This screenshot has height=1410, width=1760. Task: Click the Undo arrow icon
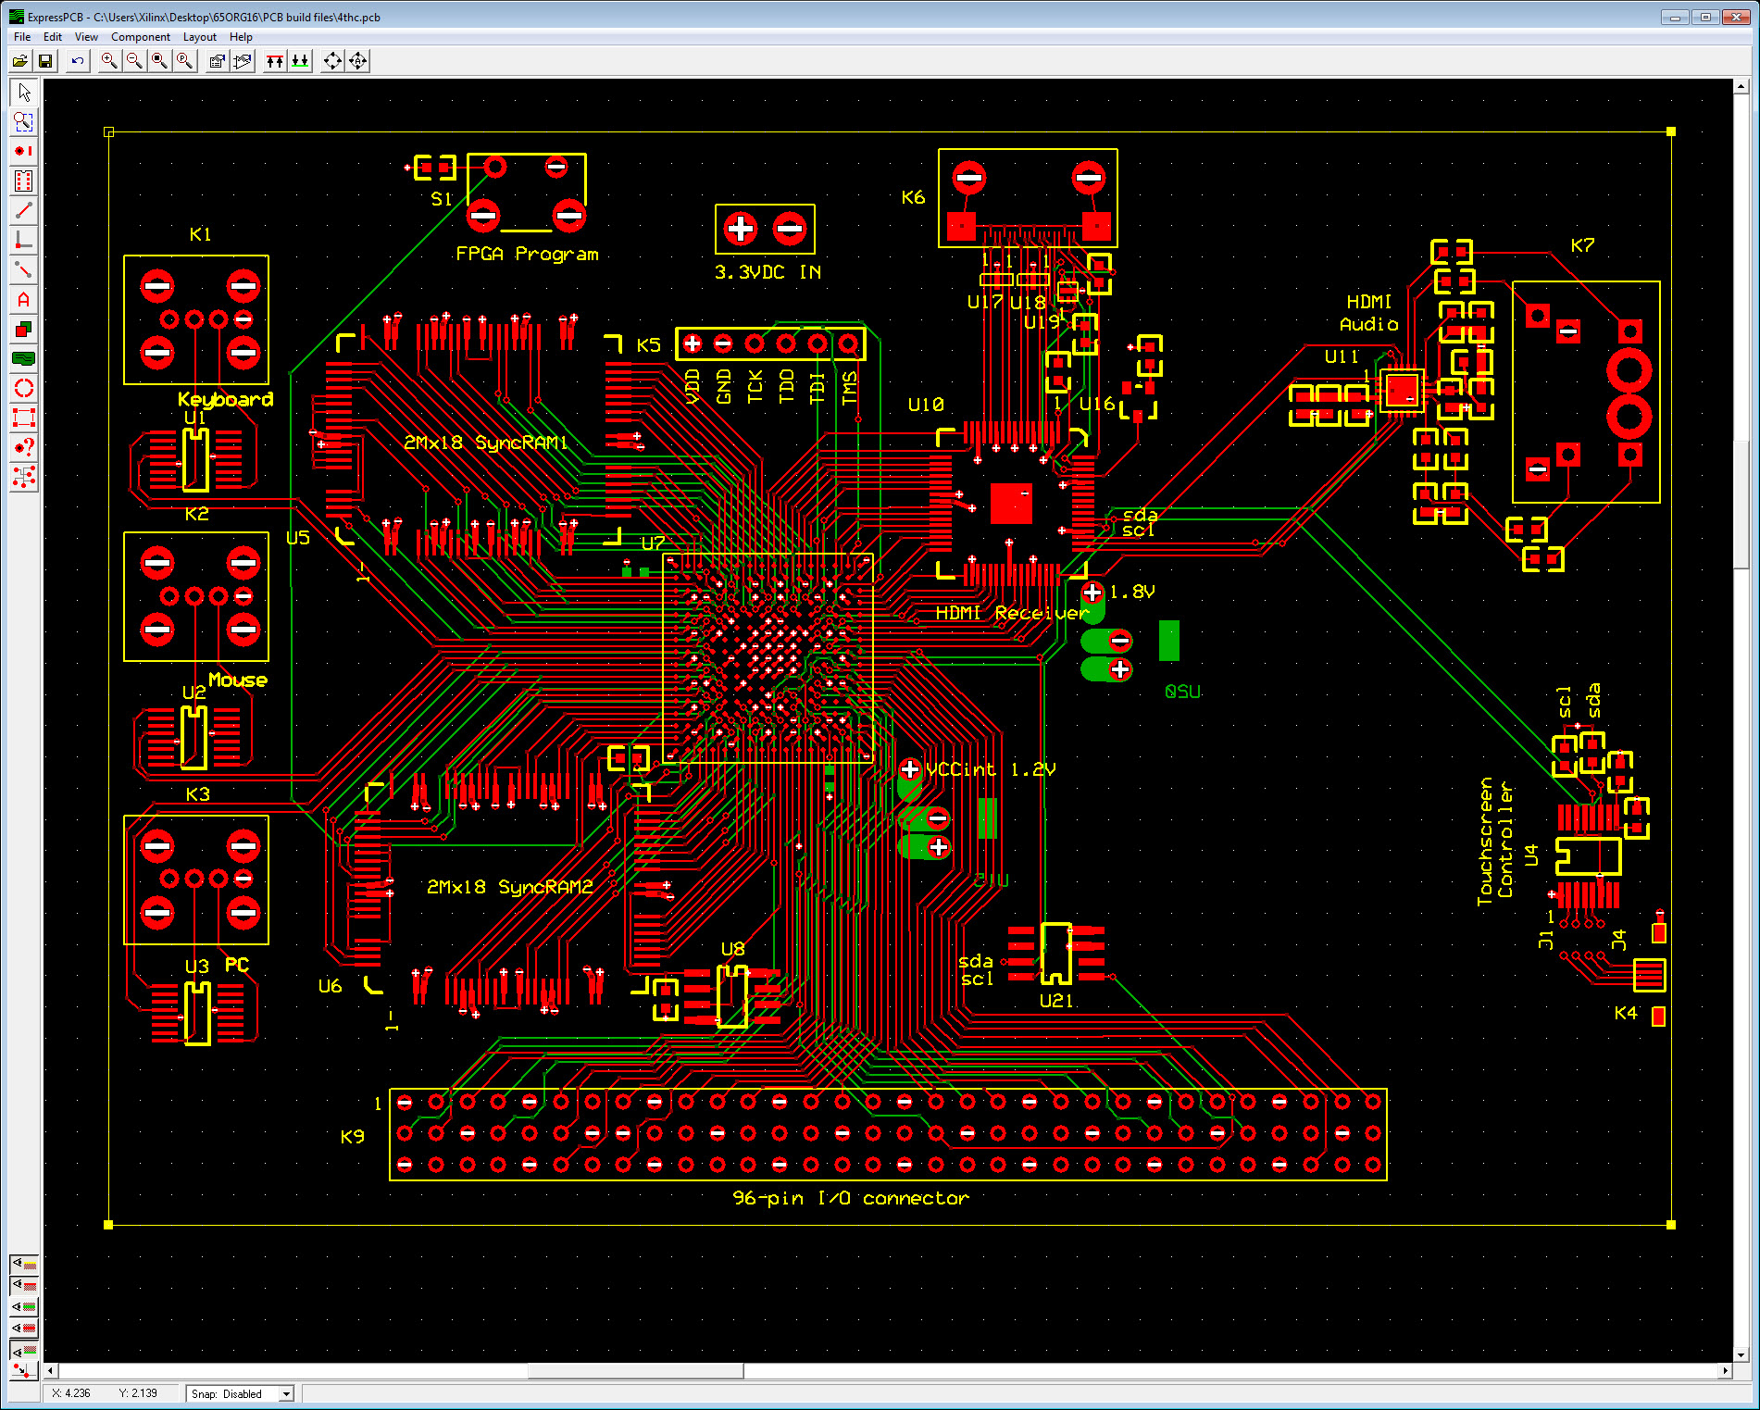coord(78,61)
